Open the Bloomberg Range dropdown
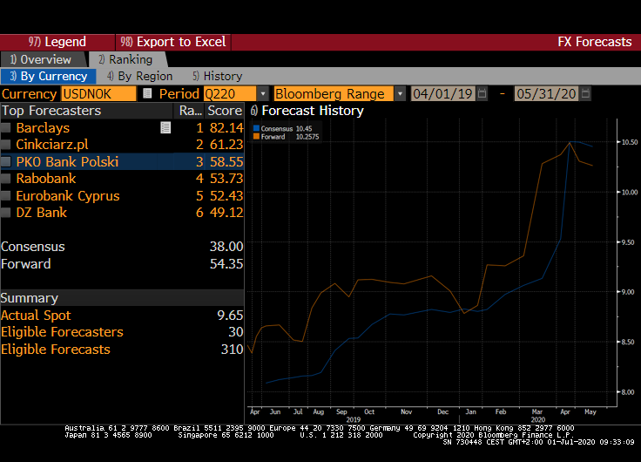641x462 pixels. (x=400, y=93)
